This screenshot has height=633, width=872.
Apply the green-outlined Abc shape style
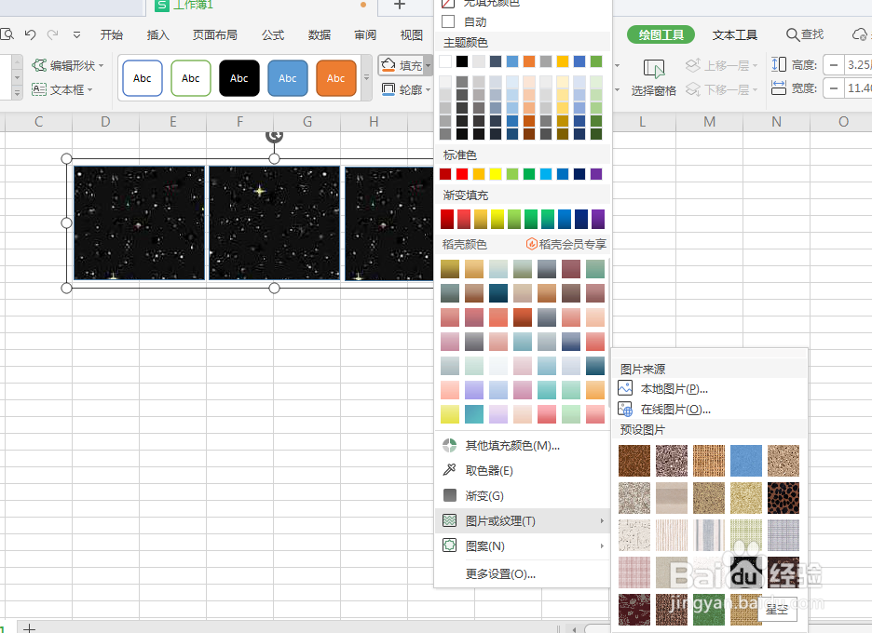191,78
